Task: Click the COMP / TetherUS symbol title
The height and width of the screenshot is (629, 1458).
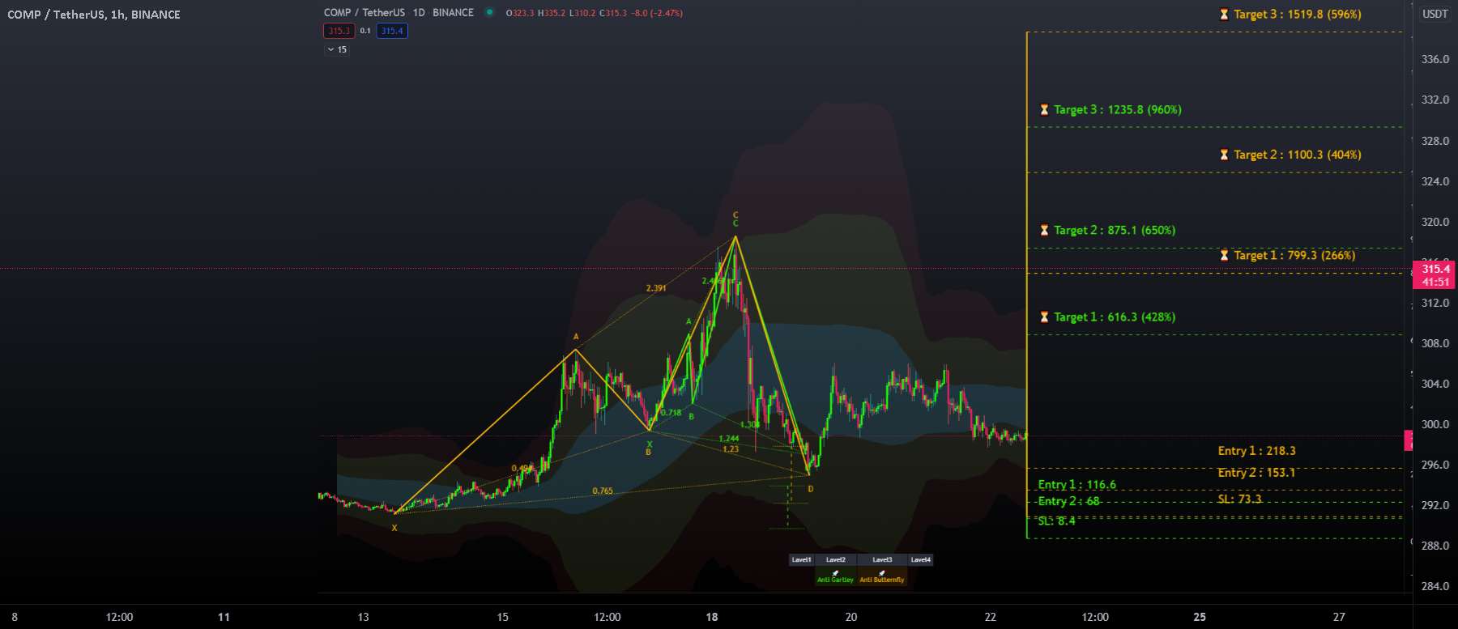Action: [x=364, y=12]
